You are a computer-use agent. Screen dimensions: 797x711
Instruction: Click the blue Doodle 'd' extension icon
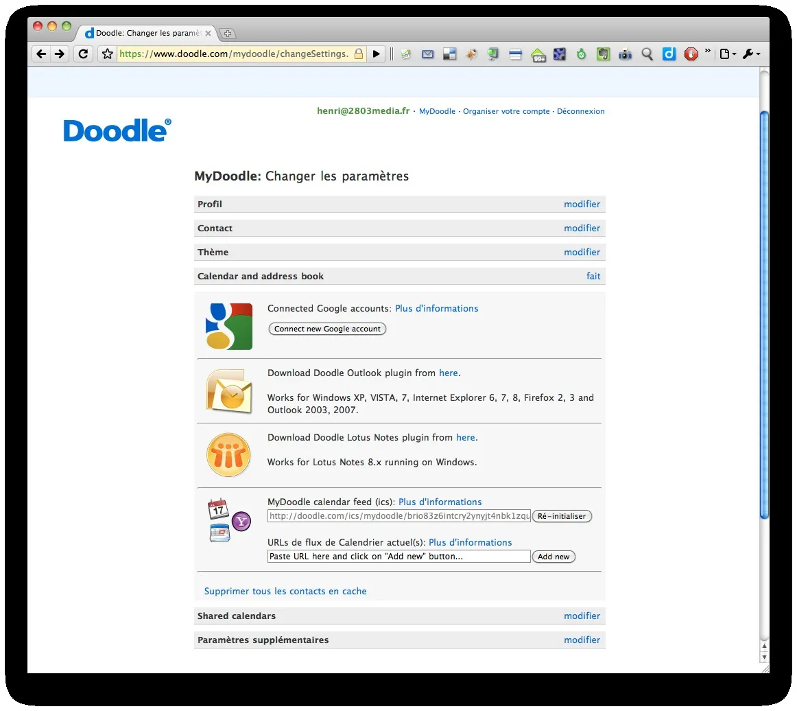[x=669, y=54]
